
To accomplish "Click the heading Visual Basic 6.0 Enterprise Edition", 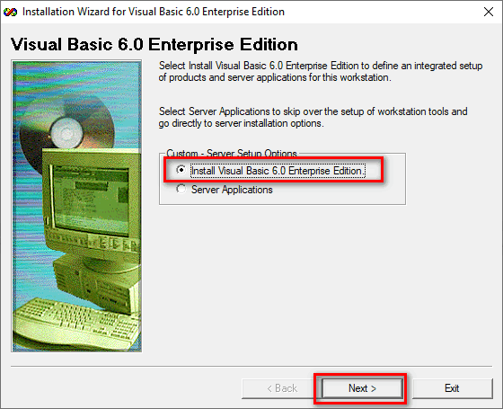I will click(154, 44).
